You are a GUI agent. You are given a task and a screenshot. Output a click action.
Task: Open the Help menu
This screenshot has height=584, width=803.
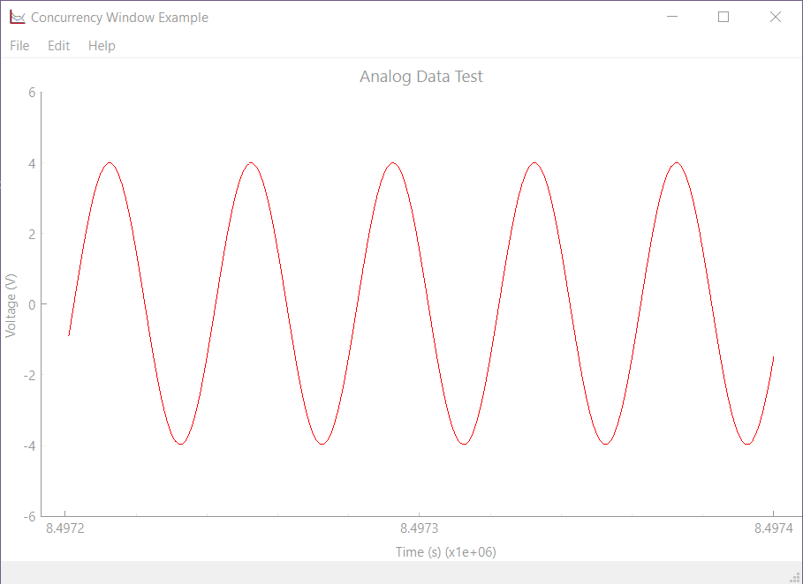point(102,46)
